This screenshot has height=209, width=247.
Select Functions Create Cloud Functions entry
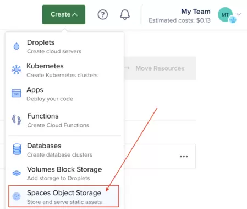[64, 120]
